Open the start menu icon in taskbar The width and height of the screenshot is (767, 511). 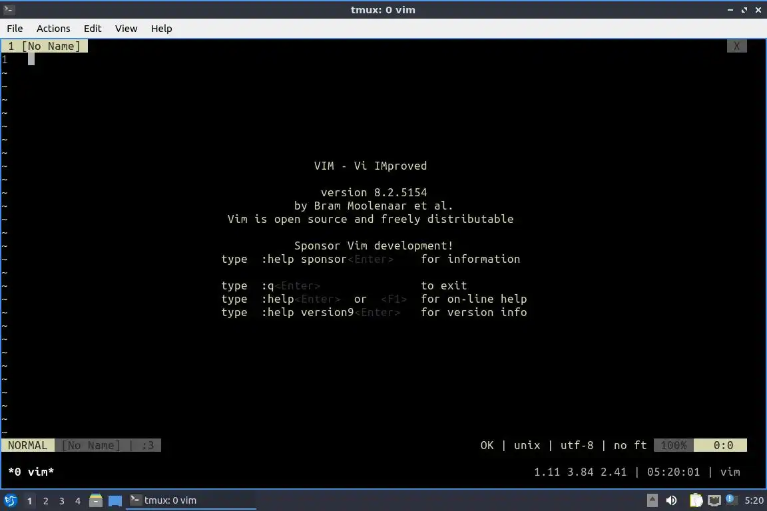tap(10, 500)
